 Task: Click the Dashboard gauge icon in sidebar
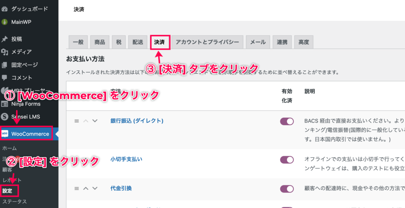click(x=4, y=9)
